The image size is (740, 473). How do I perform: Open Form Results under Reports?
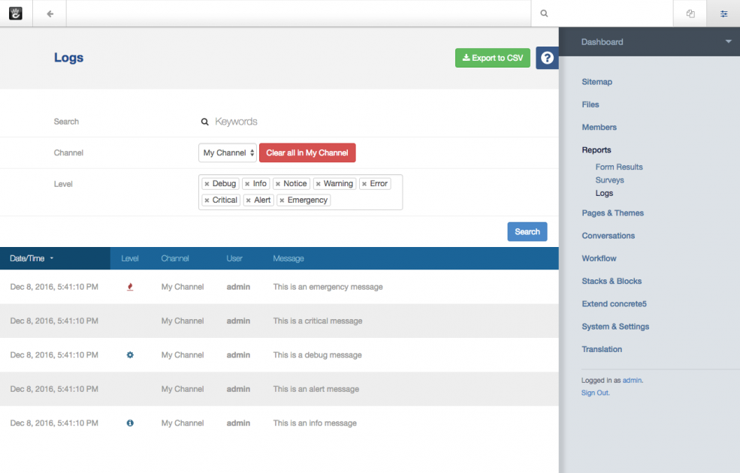point(619,167)
